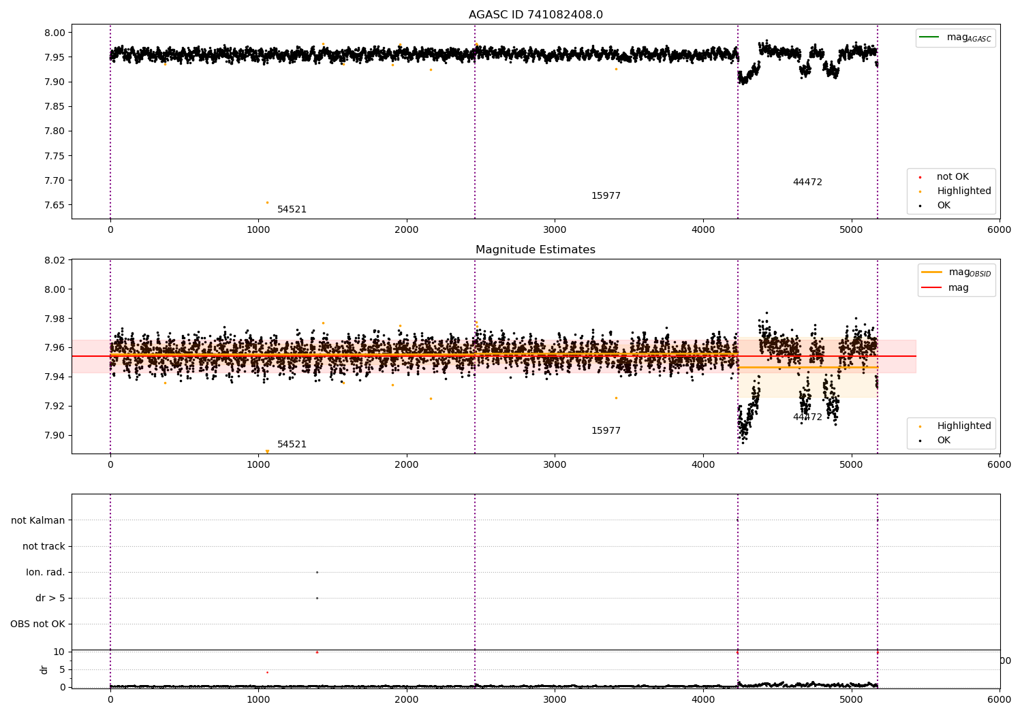Click the data point on the Ion. rad. row
Screen dimensions: 1022x715
tap(317, 573)
